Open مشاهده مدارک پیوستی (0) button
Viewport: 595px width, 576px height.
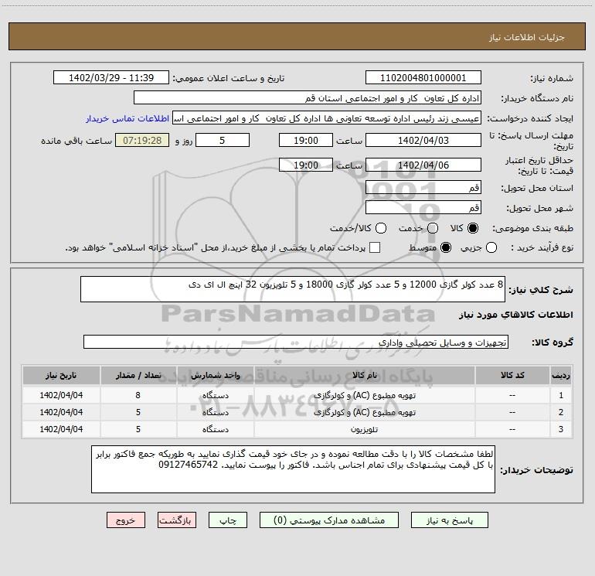(x=328, y=520)
